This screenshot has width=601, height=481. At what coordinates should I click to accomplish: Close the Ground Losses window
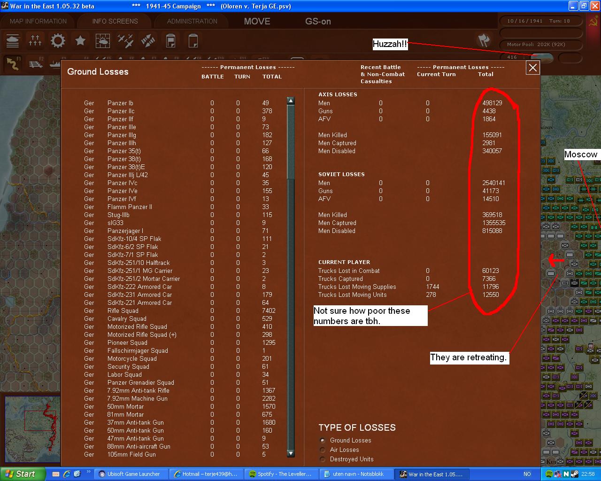click(x=533, y=68)
